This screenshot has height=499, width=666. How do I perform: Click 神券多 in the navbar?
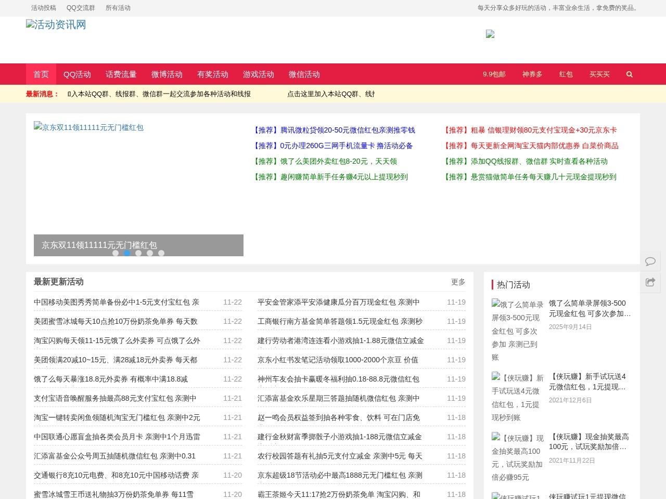point(532,74)
